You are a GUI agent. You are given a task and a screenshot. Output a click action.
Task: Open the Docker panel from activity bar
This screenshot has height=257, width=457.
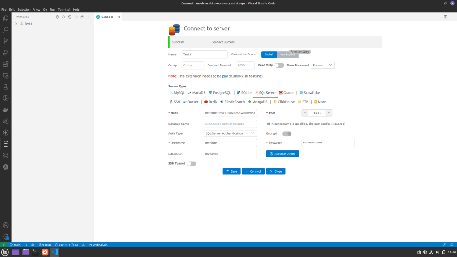[6, 110]
